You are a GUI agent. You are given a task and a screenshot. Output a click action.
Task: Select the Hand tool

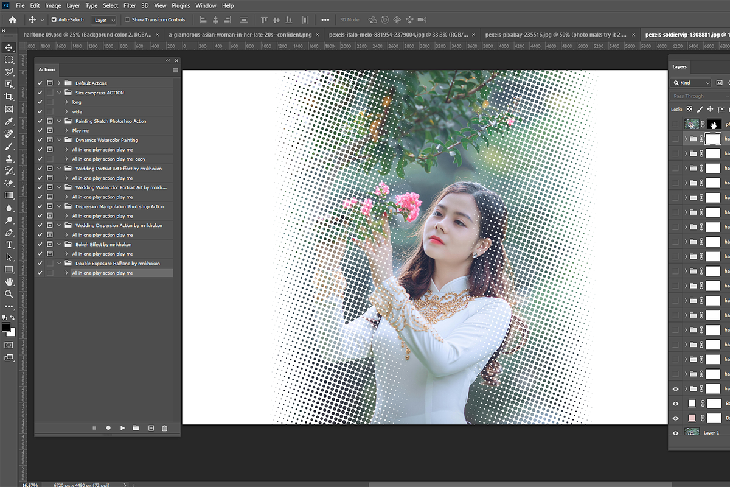point(9,282)
